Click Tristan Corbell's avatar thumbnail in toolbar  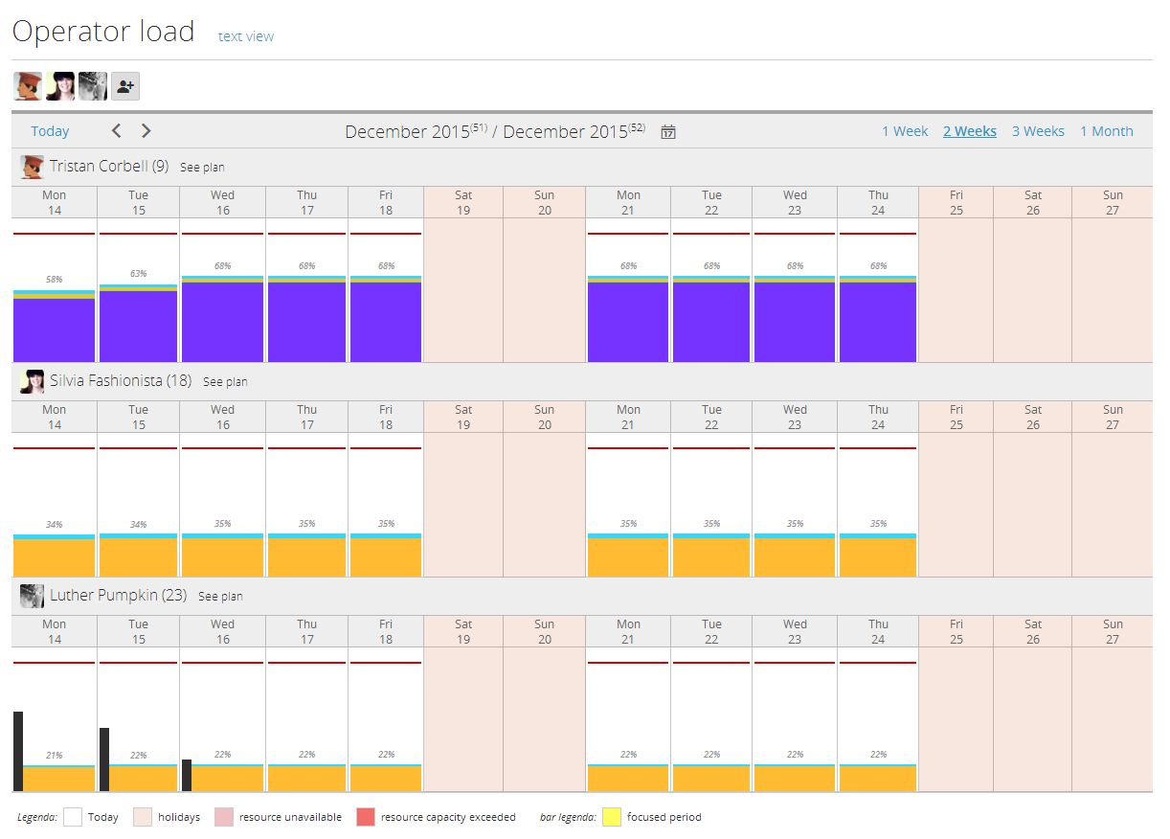[x=26, y=85]
